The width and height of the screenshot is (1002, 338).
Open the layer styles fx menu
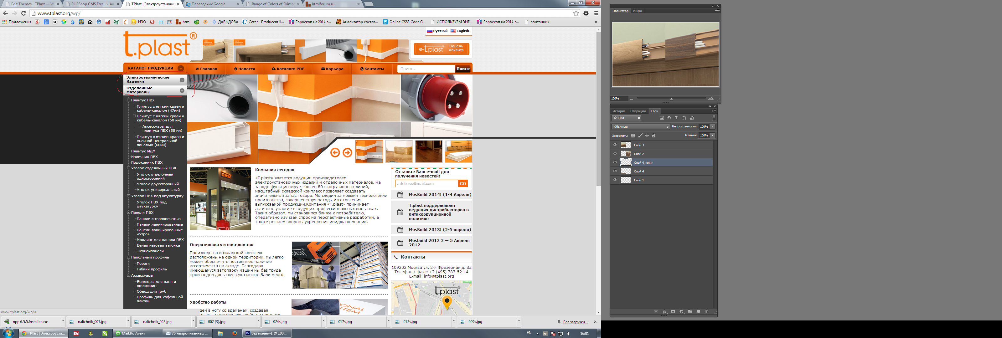665,311
